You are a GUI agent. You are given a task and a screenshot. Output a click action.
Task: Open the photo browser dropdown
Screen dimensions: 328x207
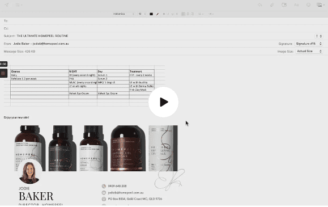pos(320,5)
